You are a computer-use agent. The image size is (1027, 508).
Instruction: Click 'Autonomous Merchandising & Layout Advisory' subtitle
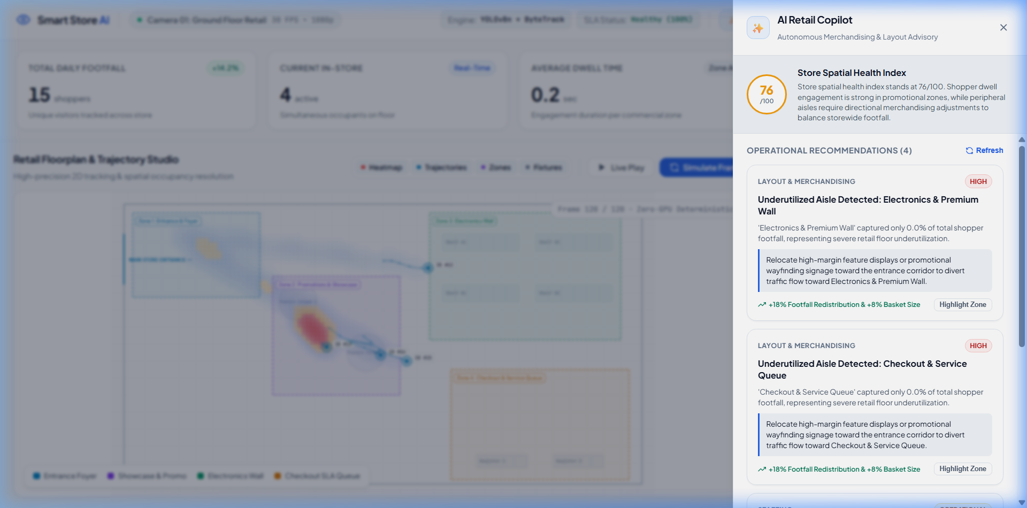coord(857,37)
